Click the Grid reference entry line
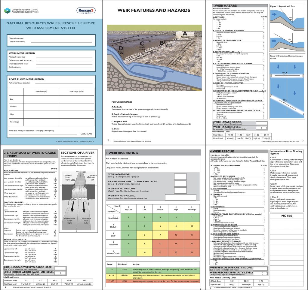 (x=64, y=68)
